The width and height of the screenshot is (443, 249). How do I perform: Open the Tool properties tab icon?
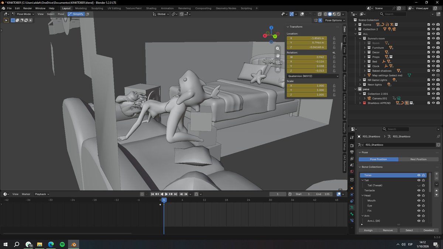pyautogui.click(x=352, y=138)
